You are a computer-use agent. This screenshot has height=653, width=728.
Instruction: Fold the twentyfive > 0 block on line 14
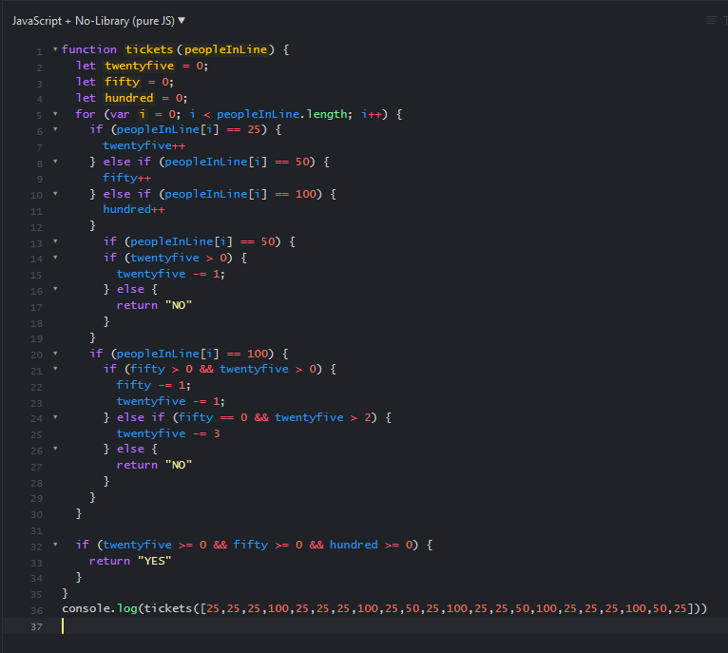pyautogui.click(x=55, y=258)
